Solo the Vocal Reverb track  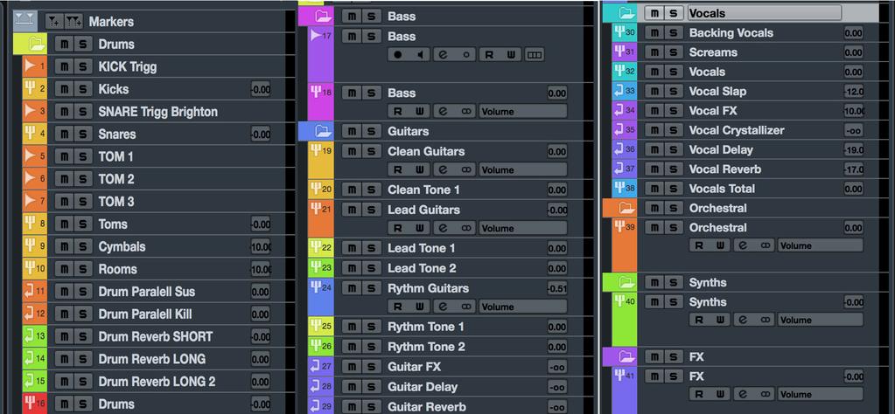(674, 169)
